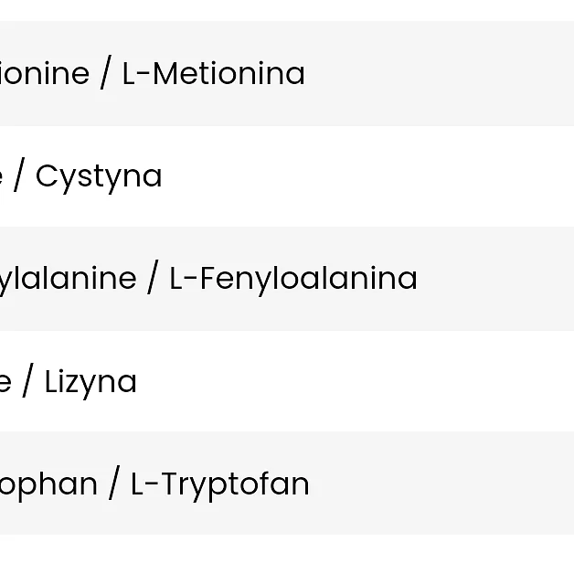This screenshot has width=574, height=574.
Task: Click empty space right of L-Fenyloalanina
Action: (x=494, y=278)
